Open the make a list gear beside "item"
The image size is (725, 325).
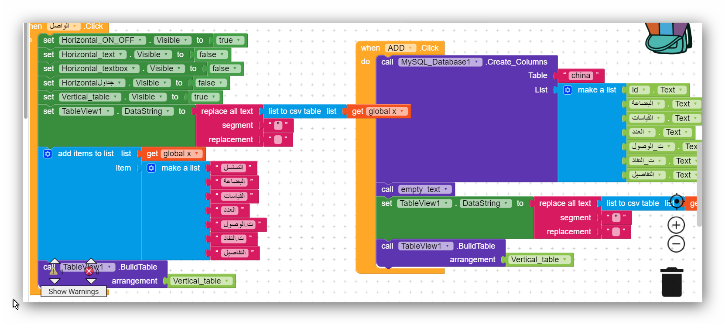(x=151, y=168)
